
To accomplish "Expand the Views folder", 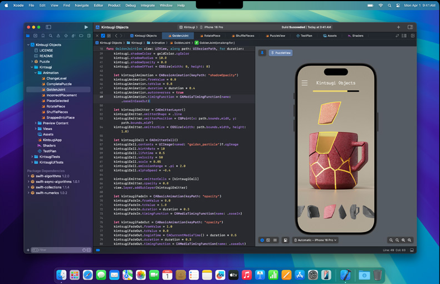I will 36,129.
